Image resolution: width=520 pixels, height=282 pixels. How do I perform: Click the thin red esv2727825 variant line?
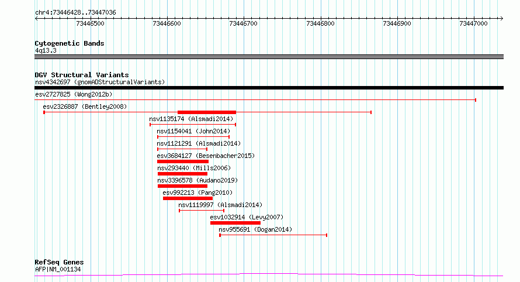pyautogui.click(x=255, y=99)
